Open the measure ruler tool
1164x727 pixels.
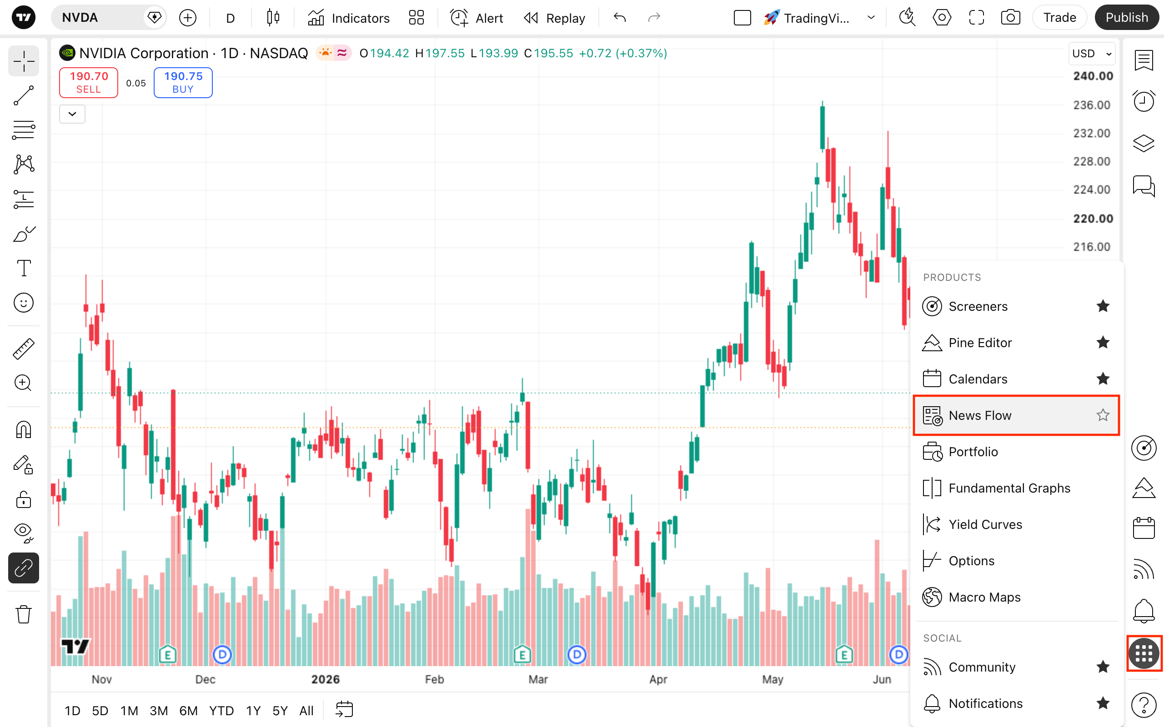24,349
